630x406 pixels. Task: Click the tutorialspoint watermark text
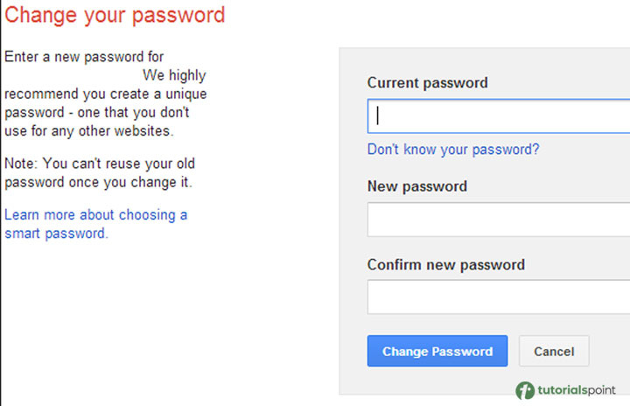pyautogui.click(x=579, y=390)
